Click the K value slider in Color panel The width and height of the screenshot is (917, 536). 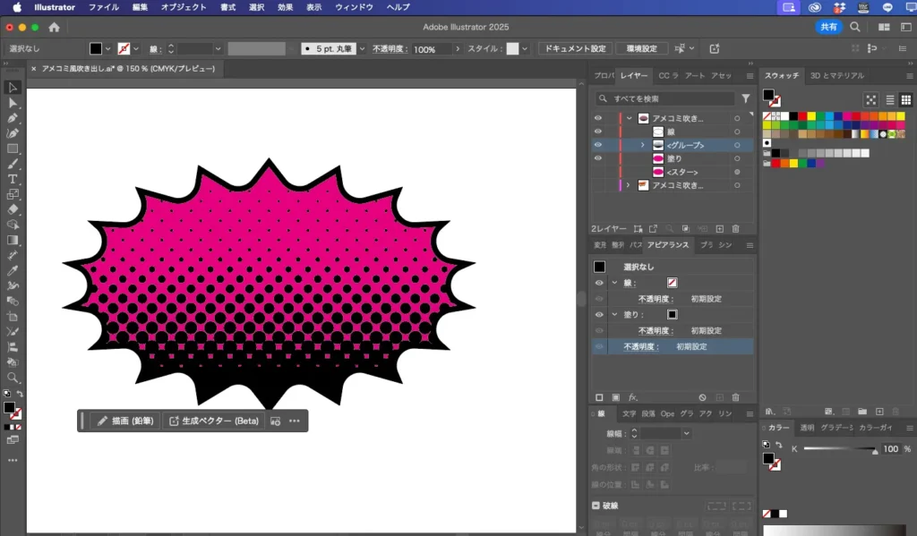tap(839, 449)
